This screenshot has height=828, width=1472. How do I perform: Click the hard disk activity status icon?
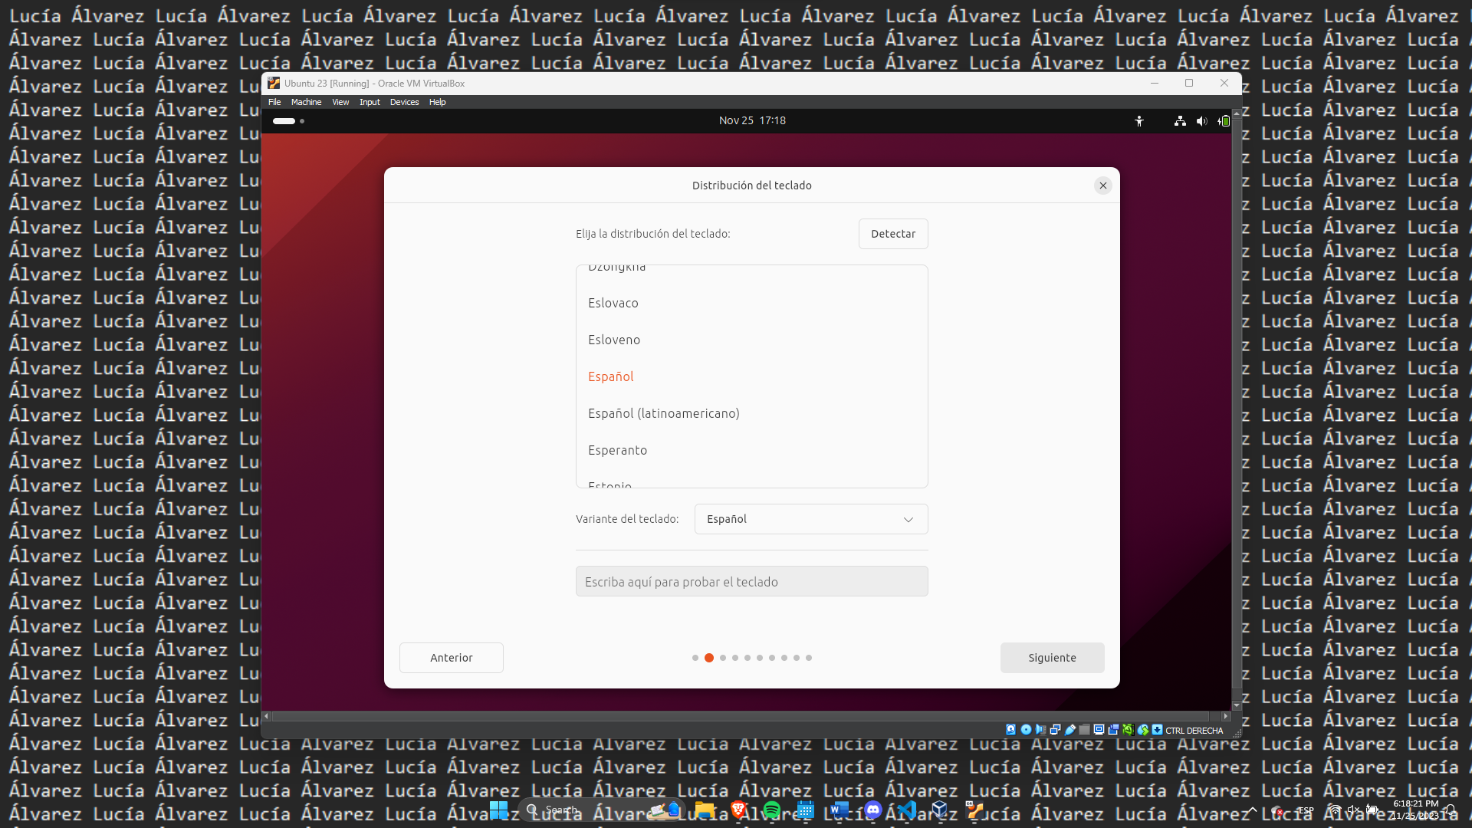click(x=1010, y=730)
